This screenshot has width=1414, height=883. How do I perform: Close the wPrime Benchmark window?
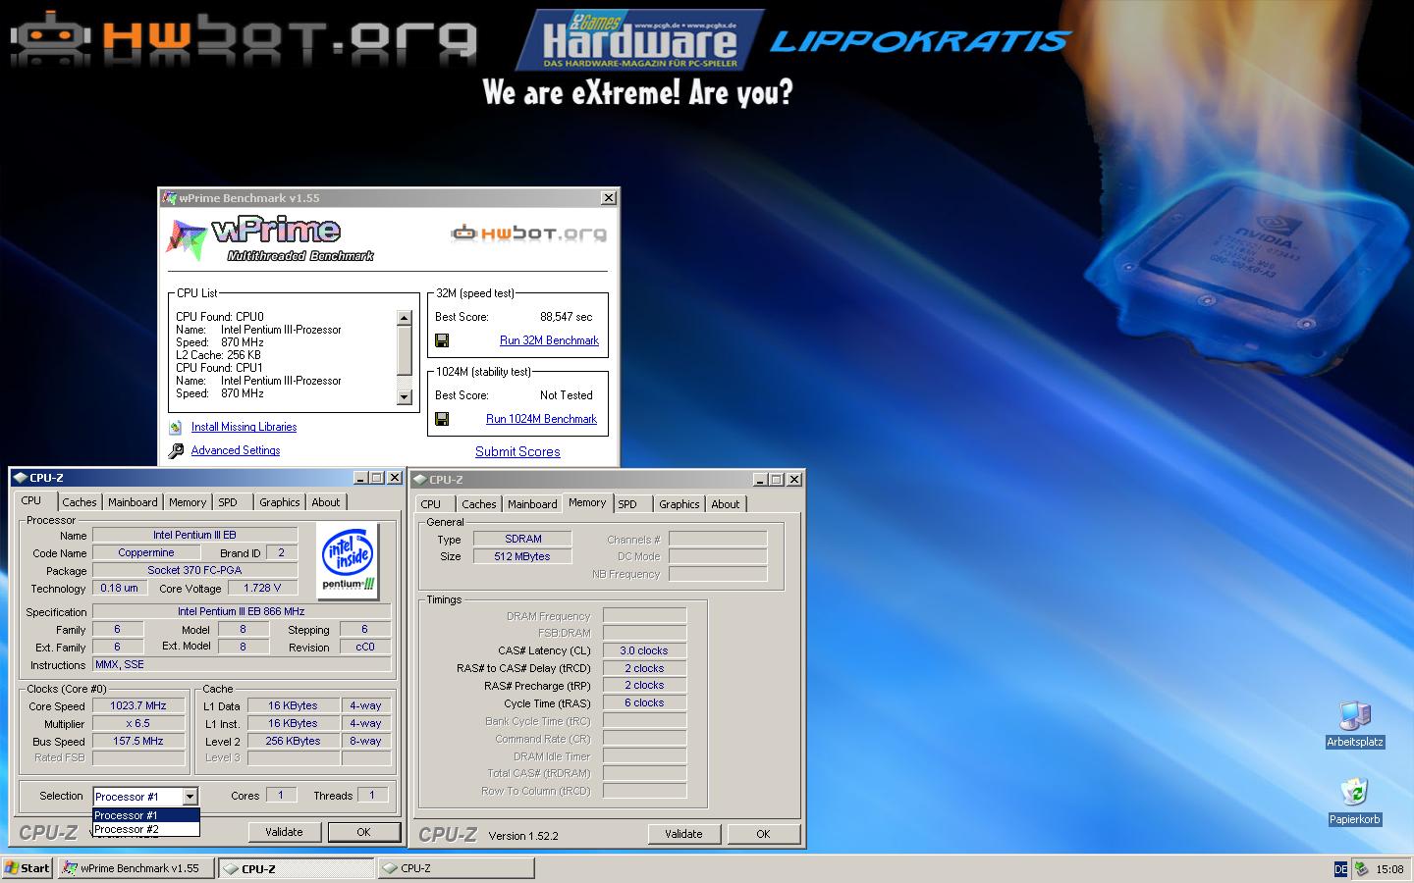[609, 197]
